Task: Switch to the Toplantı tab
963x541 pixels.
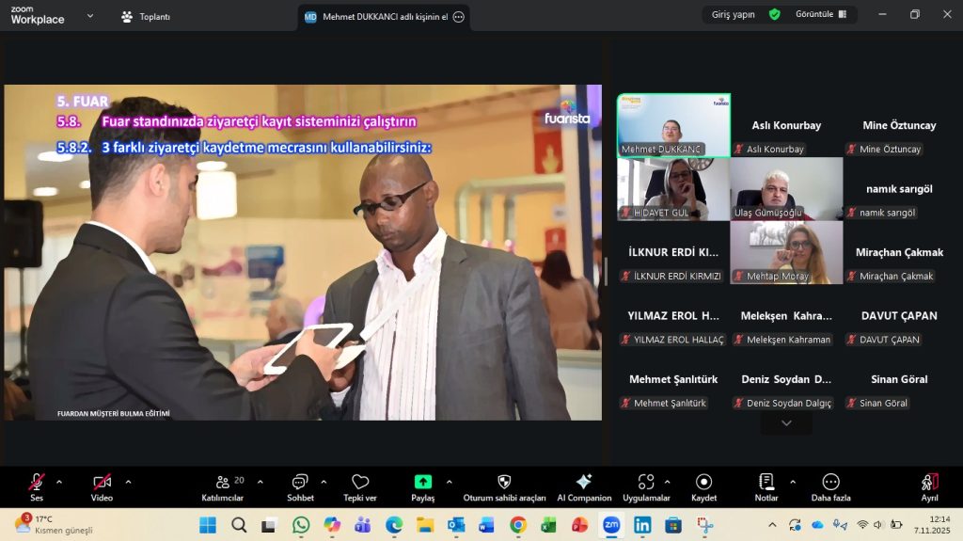Action: coord(146,17)
